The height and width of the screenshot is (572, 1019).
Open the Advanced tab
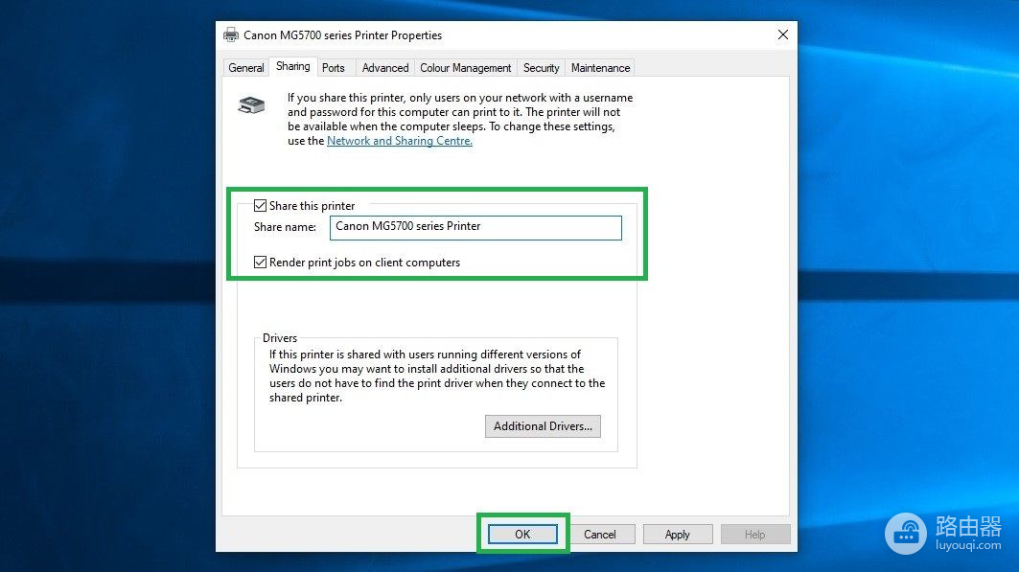click(385, 67)
